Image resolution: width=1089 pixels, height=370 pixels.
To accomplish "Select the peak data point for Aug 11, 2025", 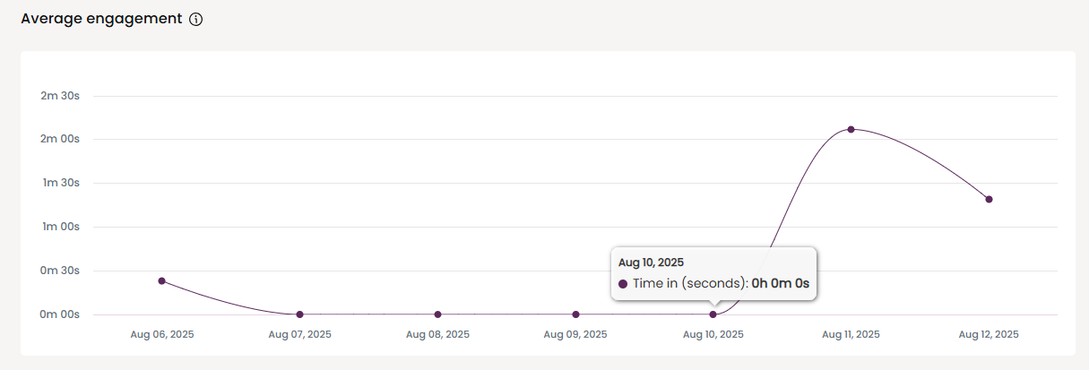I will [851, 130].
